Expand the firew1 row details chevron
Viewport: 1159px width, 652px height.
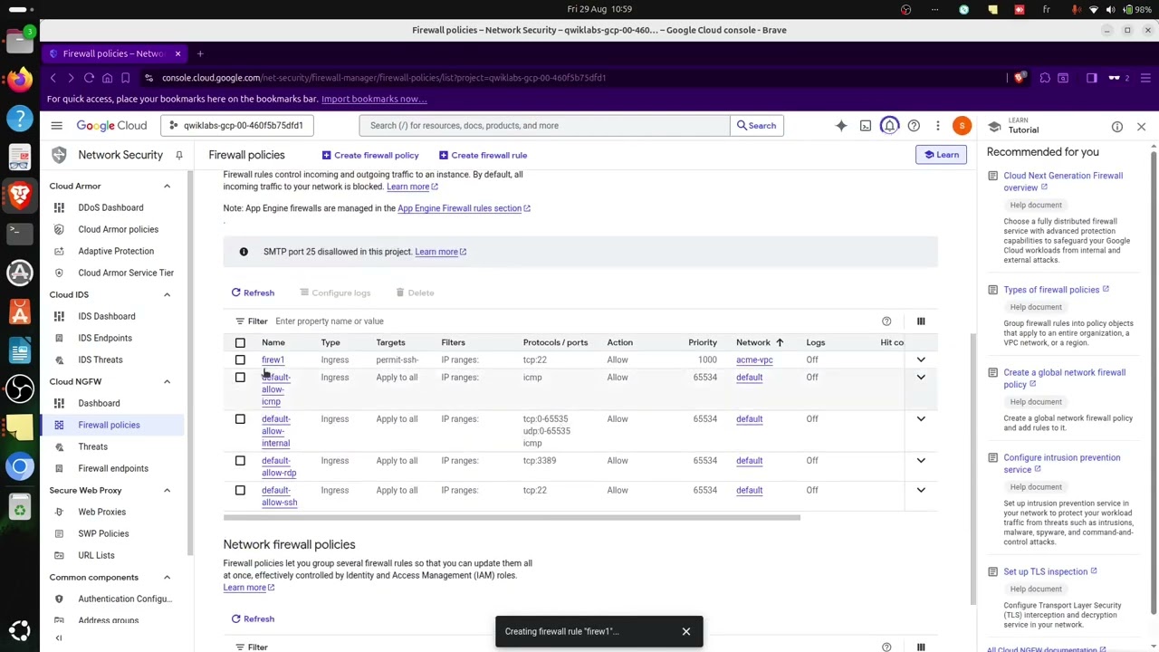tap(921, 360)
